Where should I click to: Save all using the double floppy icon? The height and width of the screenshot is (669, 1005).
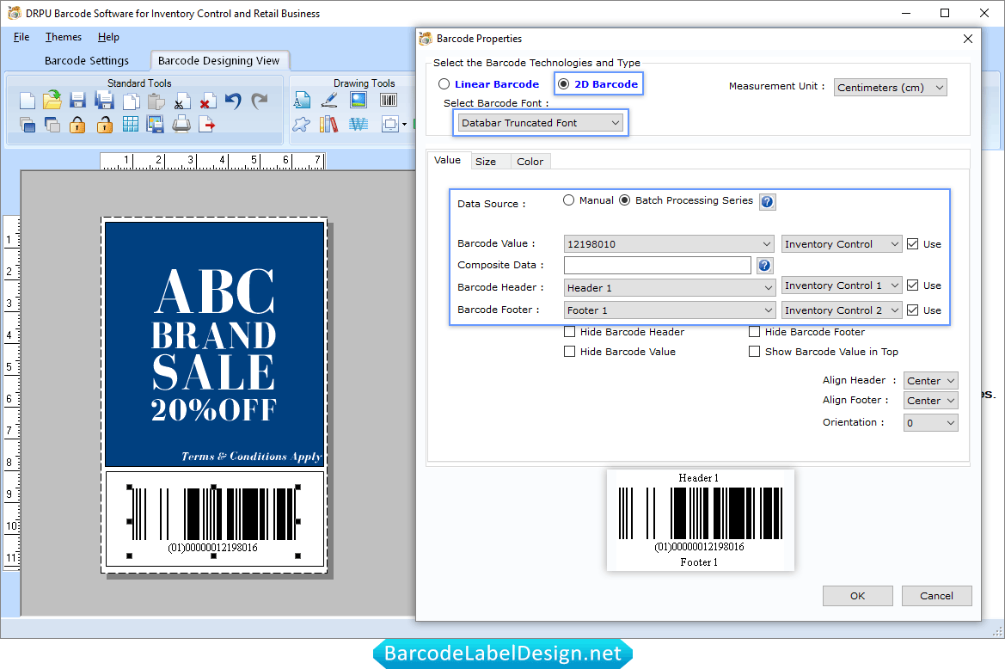[104, 100]
